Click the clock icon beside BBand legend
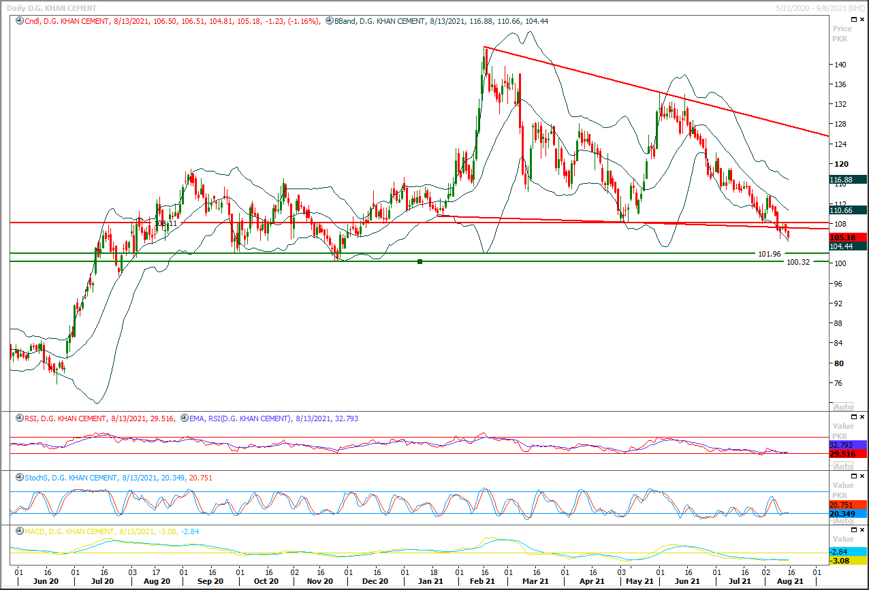Viewport: 869px width, 590px height. coord(329,21)
